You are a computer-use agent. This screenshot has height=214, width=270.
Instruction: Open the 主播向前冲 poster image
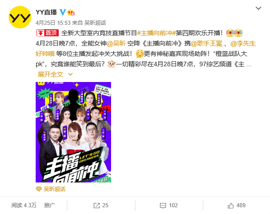coord(73,132)
